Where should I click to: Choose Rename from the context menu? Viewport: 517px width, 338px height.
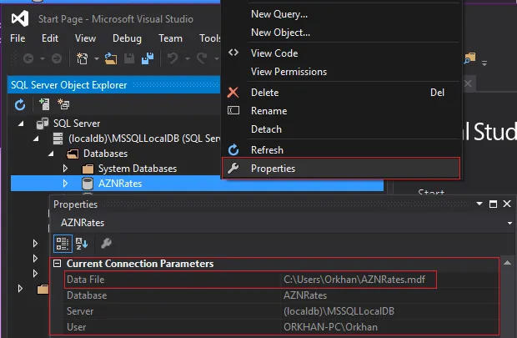pos(341,111)
